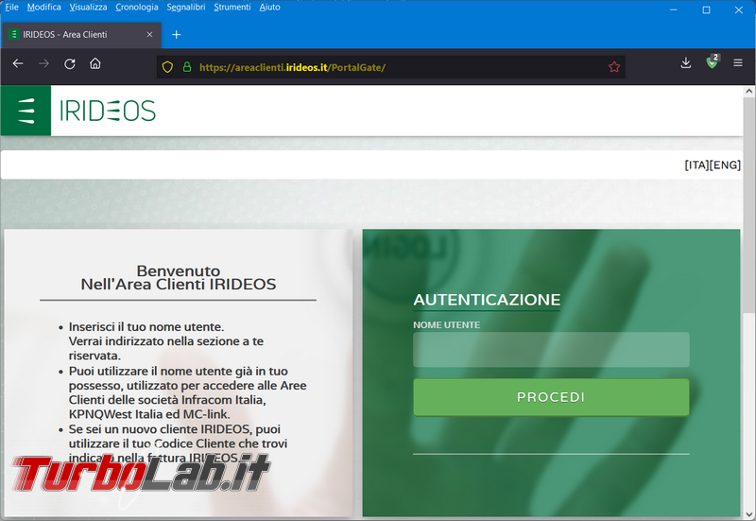Click the 'Benvenuto' welcome heading
Screen dimensions: 756x521
click(179, 270)
